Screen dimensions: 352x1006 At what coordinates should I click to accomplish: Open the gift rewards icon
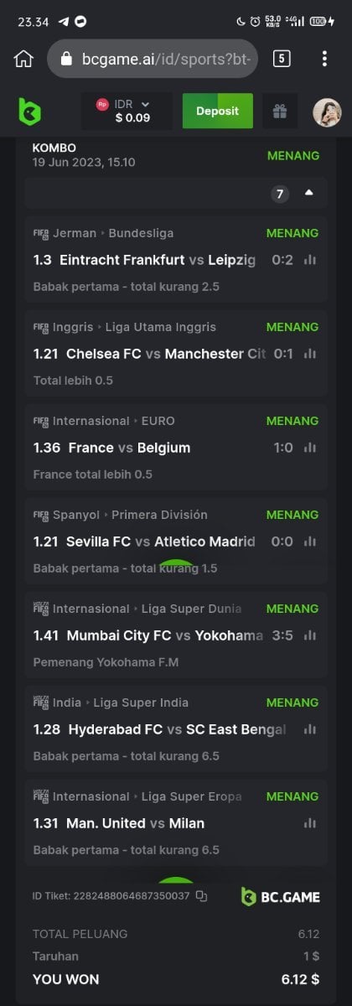pyautogui.click(x=279, y=111)
